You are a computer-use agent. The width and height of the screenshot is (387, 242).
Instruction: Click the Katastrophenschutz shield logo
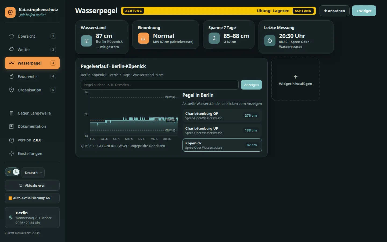pyautogui.click(x=10, y=12)
